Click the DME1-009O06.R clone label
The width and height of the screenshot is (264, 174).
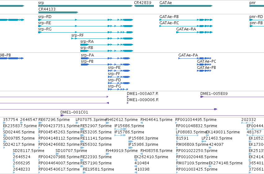(x=143, y=100)
